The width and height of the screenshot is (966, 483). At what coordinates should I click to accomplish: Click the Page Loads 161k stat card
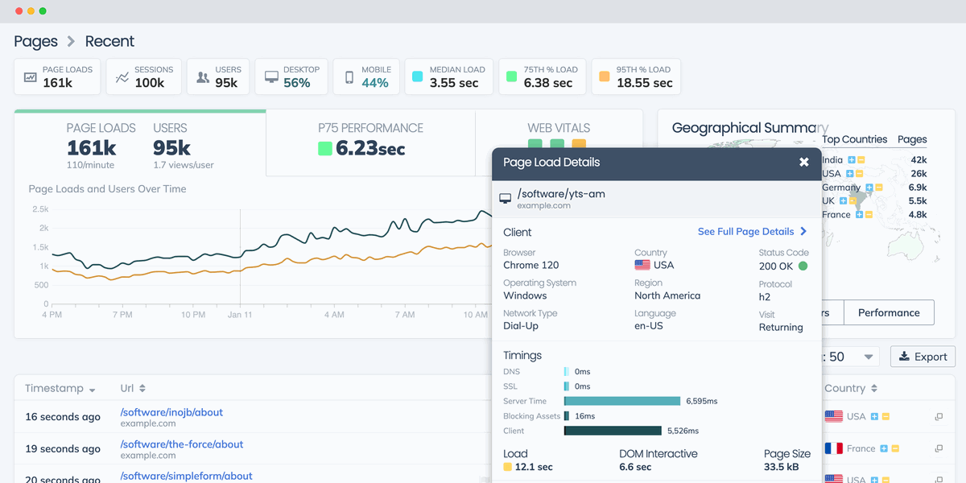point(58,76)
